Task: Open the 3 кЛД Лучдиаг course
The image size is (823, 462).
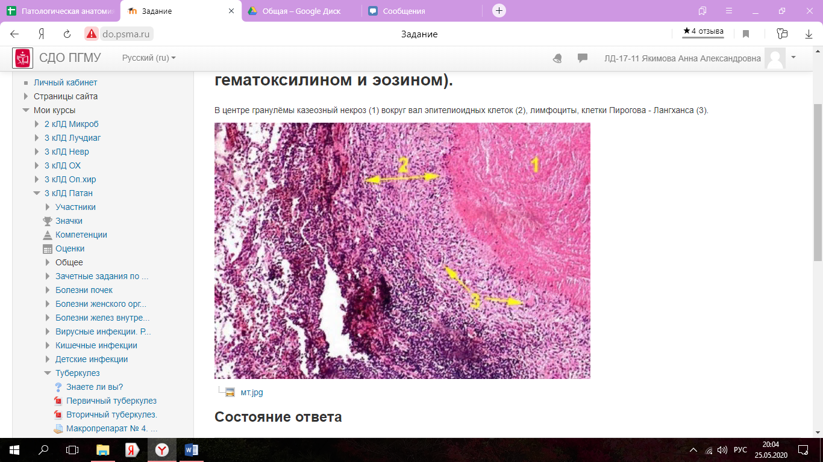Action: point(72,138)
